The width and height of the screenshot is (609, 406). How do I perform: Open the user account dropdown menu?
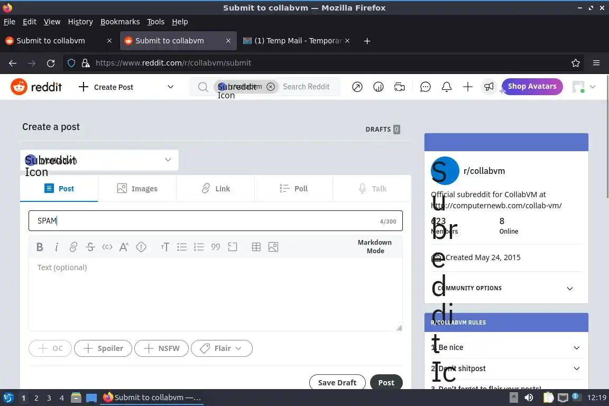tap(584, 87)
